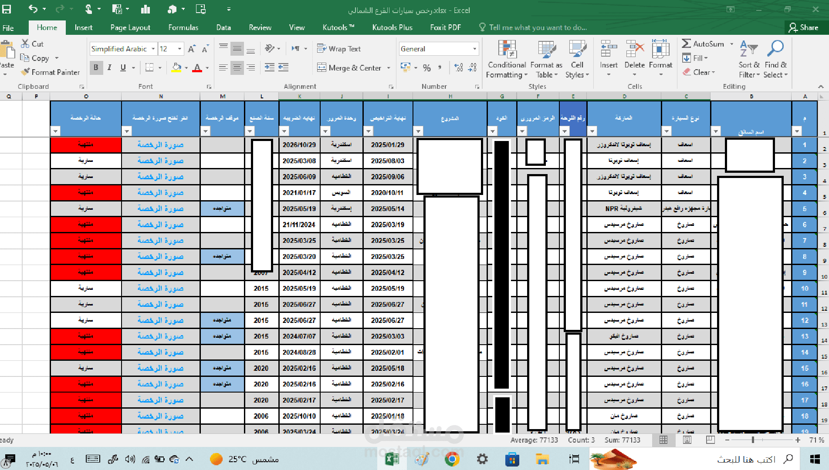This screenshot has height=470, width=829.
Task: Align text to the right
Action: coord(251,67)
